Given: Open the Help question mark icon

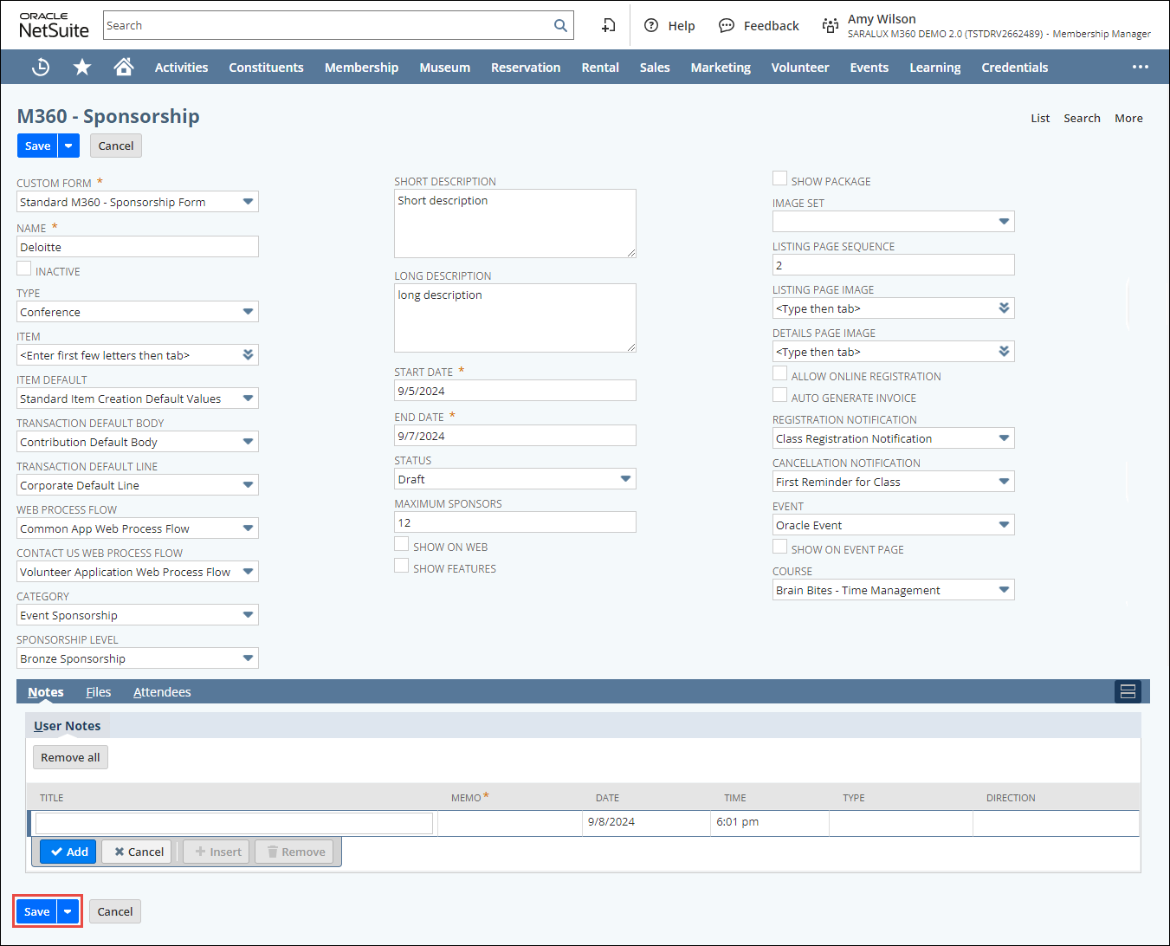Looking at the screenshot, I should pos(651,26).
